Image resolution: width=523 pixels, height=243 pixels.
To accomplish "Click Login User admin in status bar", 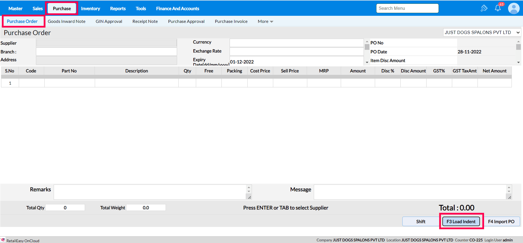I will [x=498, y=240].
